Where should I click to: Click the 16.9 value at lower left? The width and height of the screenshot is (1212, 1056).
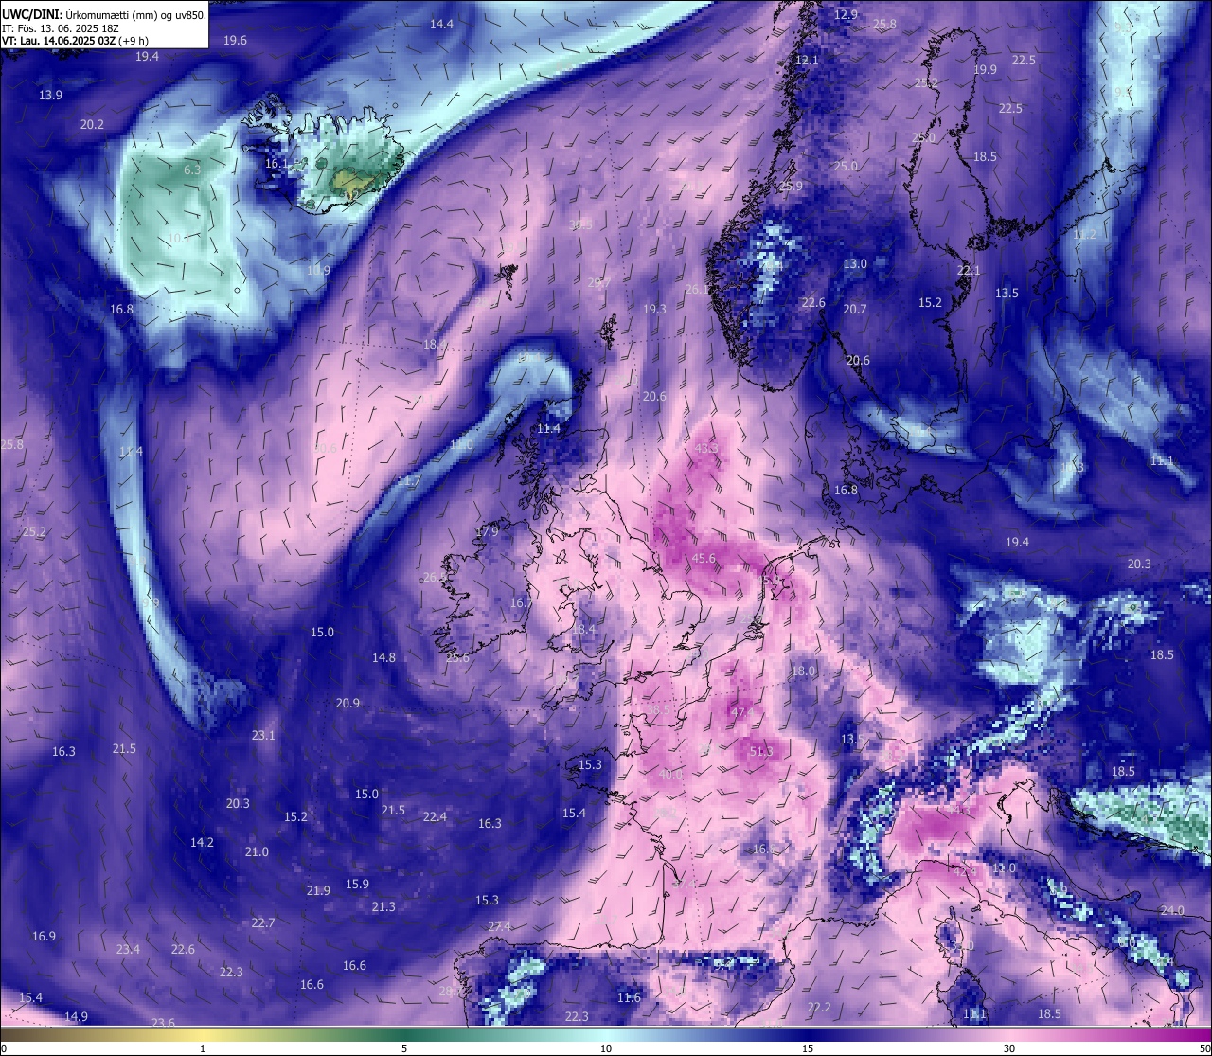(x=44, y=936)
